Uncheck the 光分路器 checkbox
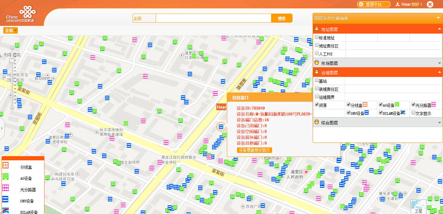443x214 pixels. click(x=413, y=105)
